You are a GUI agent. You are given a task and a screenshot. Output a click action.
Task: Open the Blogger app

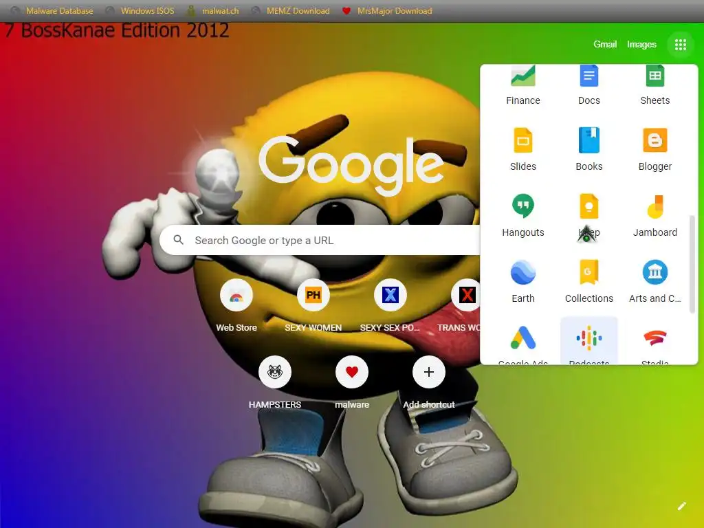pyautogui.click(x=654, y=148)
